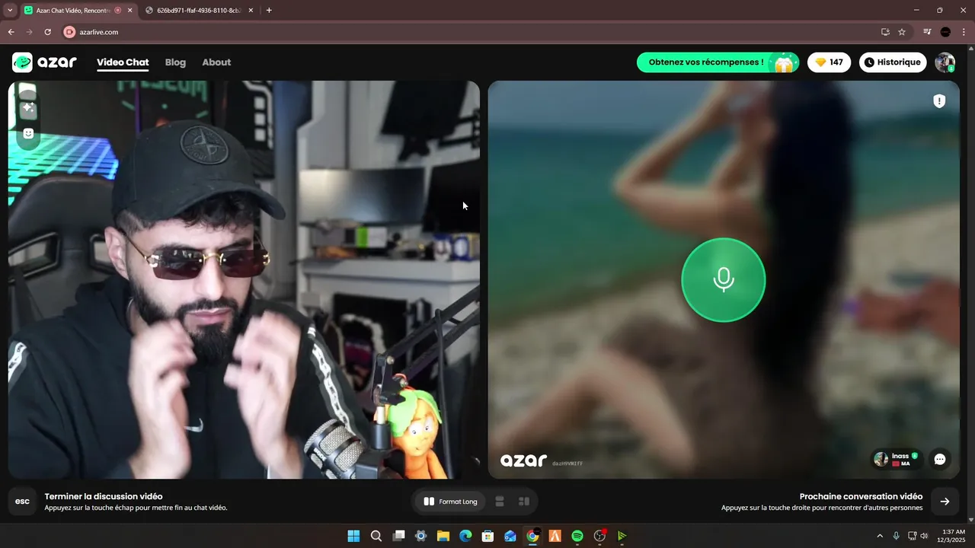Select the stacked two-row layout icon
975x548 pixels.
coord(500,502)
